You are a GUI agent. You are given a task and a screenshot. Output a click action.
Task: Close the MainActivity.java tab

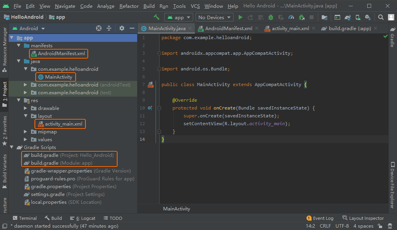click(x=190, y=28)
